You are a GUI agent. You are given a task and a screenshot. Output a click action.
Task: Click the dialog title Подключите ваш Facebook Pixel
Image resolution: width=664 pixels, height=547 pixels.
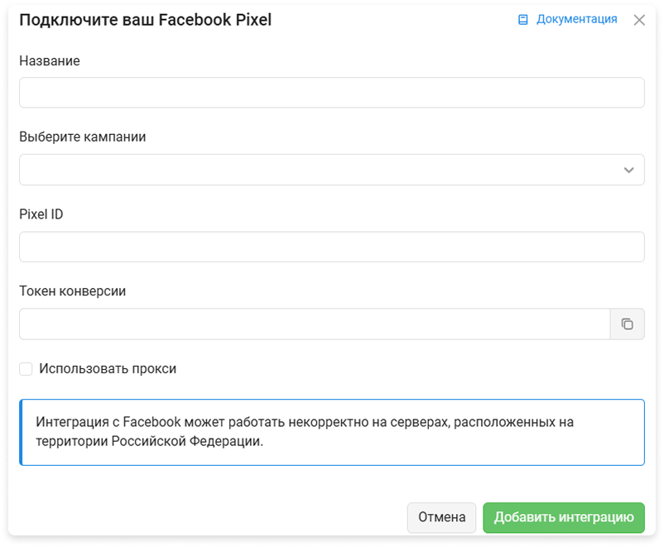tap(146, 20)
